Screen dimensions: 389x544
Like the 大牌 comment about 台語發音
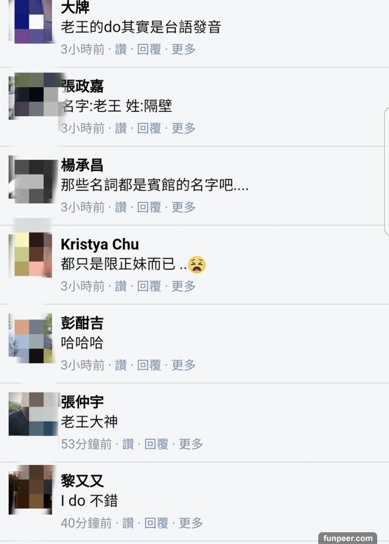pyautogui.click(x=121, y=50)
